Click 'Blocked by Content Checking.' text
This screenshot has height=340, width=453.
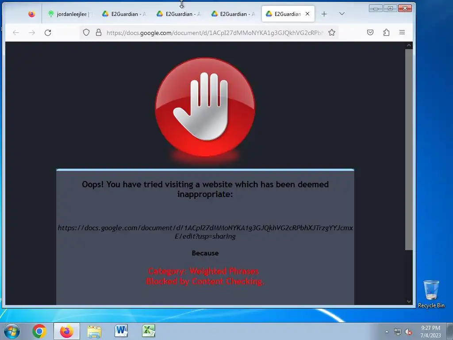[205, 281]
